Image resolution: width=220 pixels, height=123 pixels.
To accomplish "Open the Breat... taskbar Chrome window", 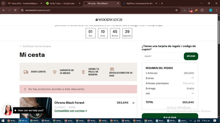I will coord(46,121).
